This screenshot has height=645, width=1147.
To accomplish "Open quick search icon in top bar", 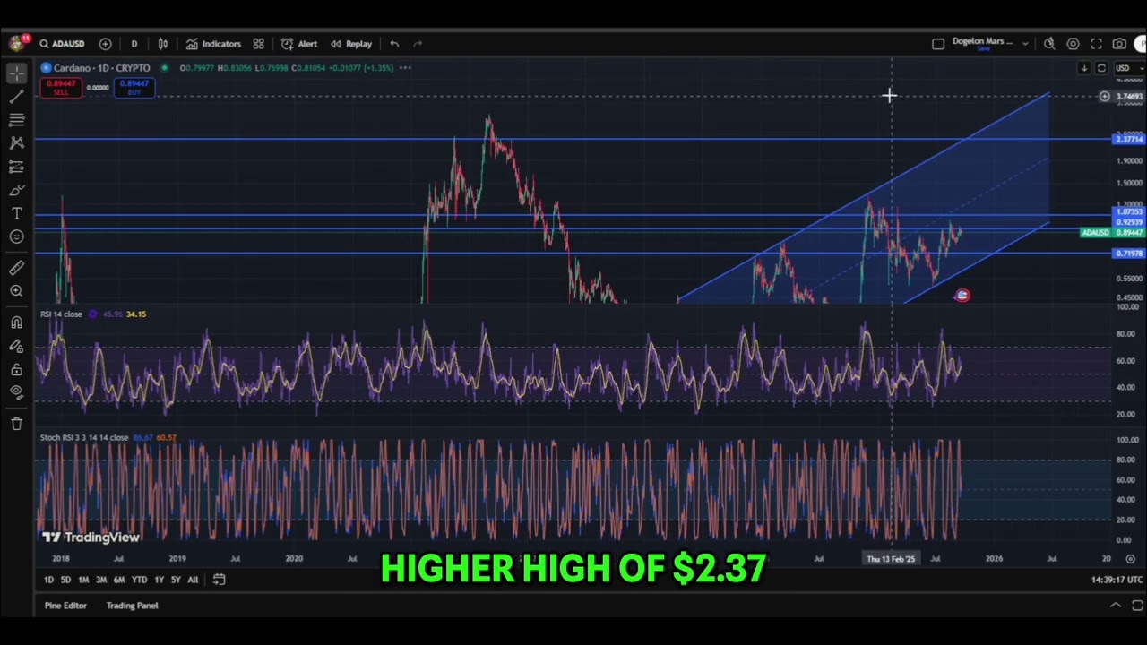I will coord(1049,44).
